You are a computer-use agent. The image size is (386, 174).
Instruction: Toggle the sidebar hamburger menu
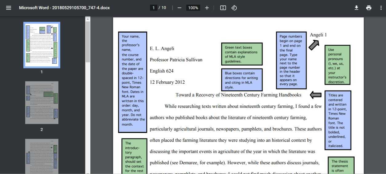[9, 8]
